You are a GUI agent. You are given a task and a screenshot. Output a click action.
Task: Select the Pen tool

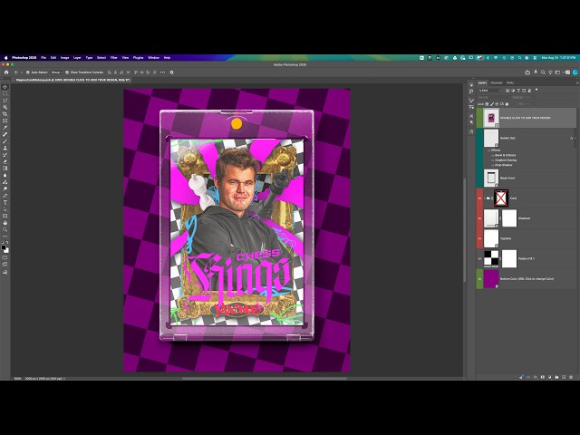5,196
